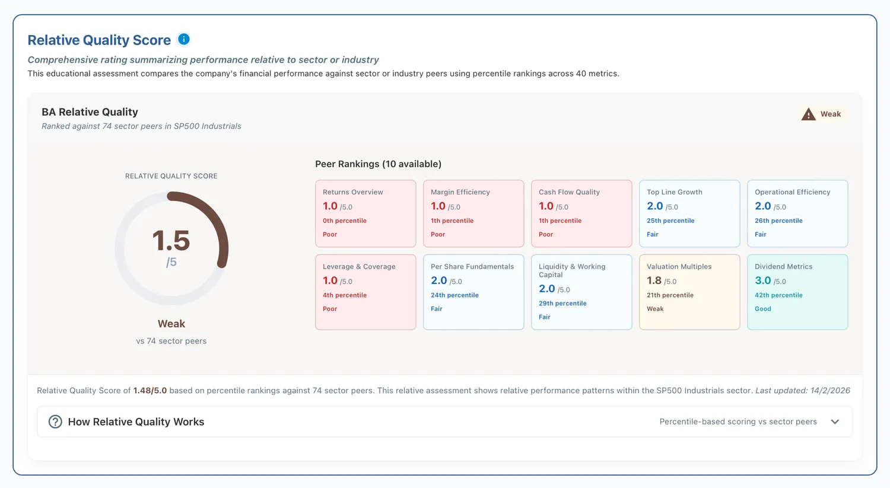
Task: Open the Dividend Metrics card
Action: [797, 292]
